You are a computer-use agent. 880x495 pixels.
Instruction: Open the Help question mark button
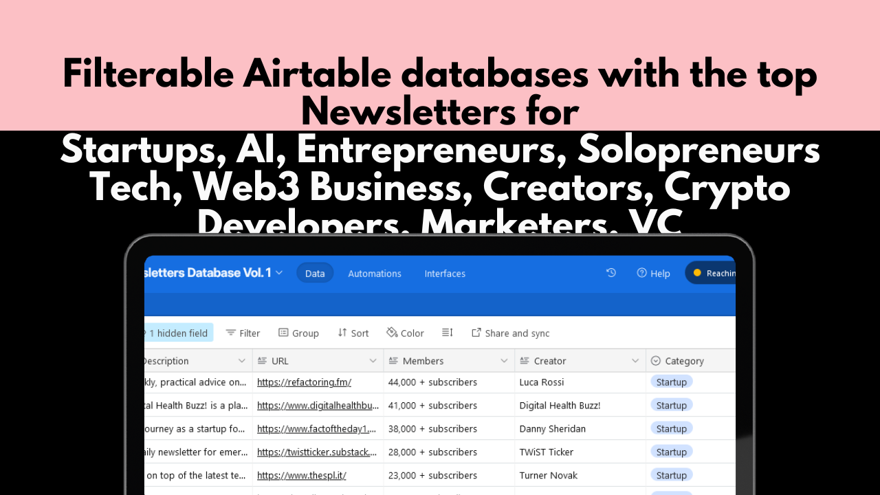pyautogui.click(x=653, y=273)
